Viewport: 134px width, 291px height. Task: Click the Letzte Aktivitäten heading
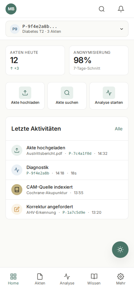(36, 129)
